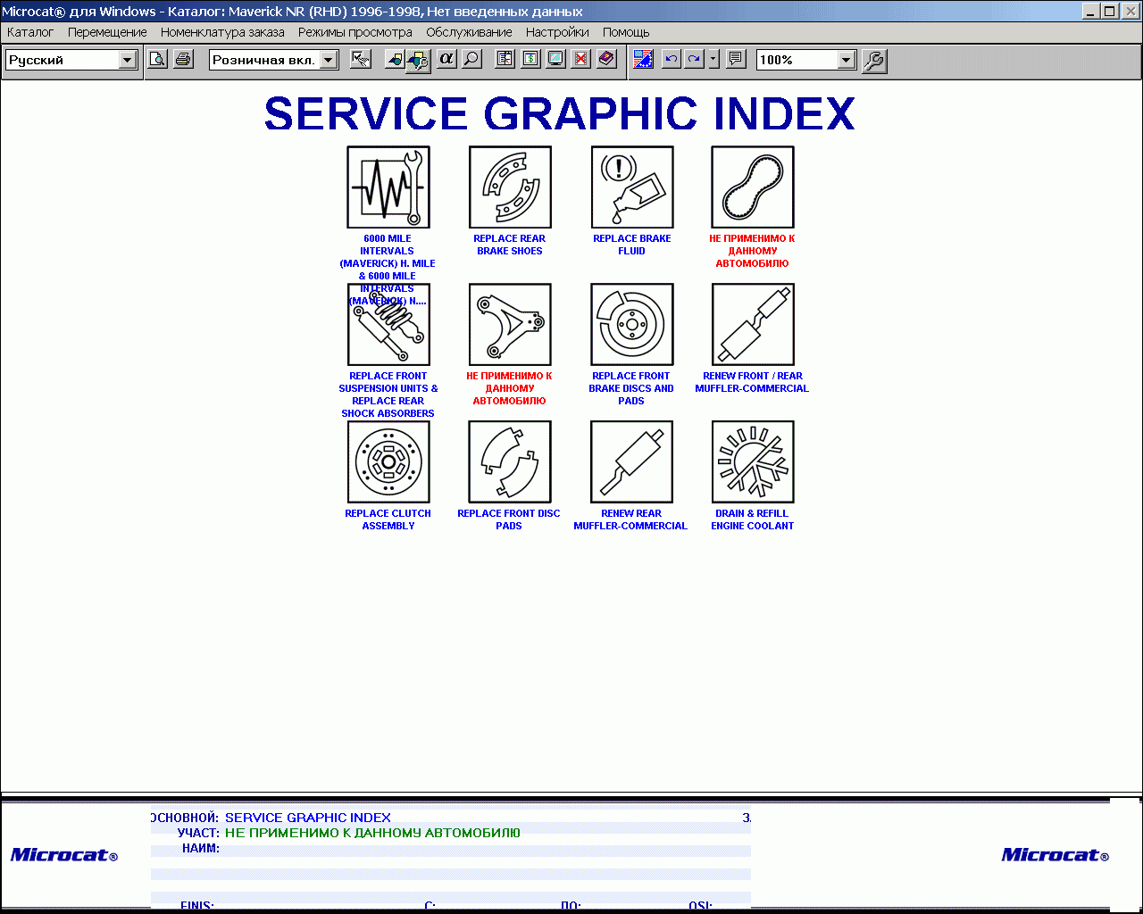Click RENEW FRONT / REAR MUFFLER-COMMERCIAL label

point(752,382)
